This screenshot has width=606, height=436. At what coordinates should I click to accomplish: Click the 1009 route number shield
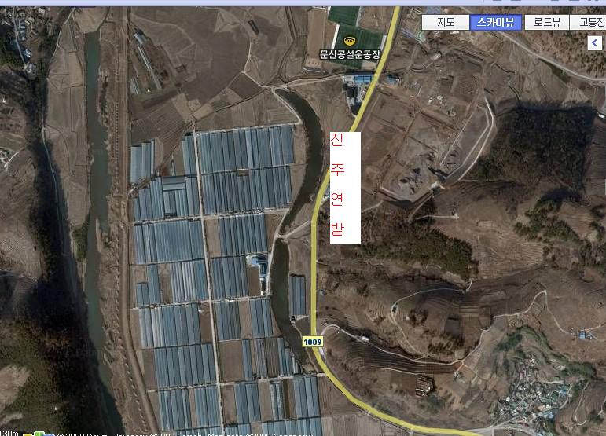(313, 342)
